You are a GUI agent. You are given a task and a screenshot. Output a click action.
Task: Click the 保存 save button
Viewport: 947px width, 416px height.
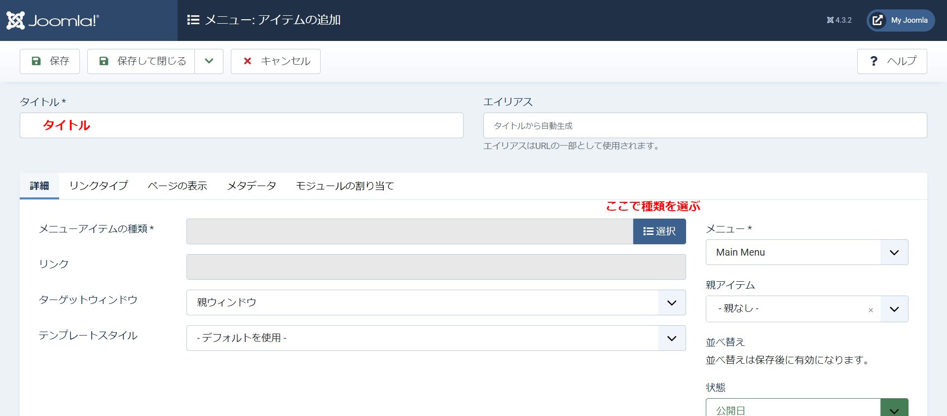(50, 61)
